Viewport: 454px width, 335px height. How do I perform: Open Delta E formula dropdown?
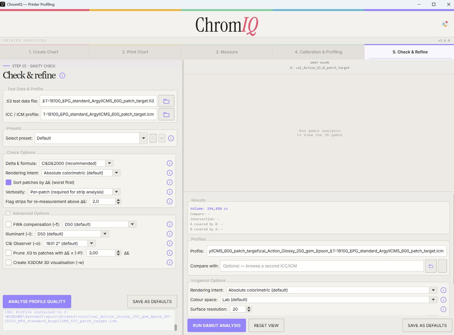(76, 164)
